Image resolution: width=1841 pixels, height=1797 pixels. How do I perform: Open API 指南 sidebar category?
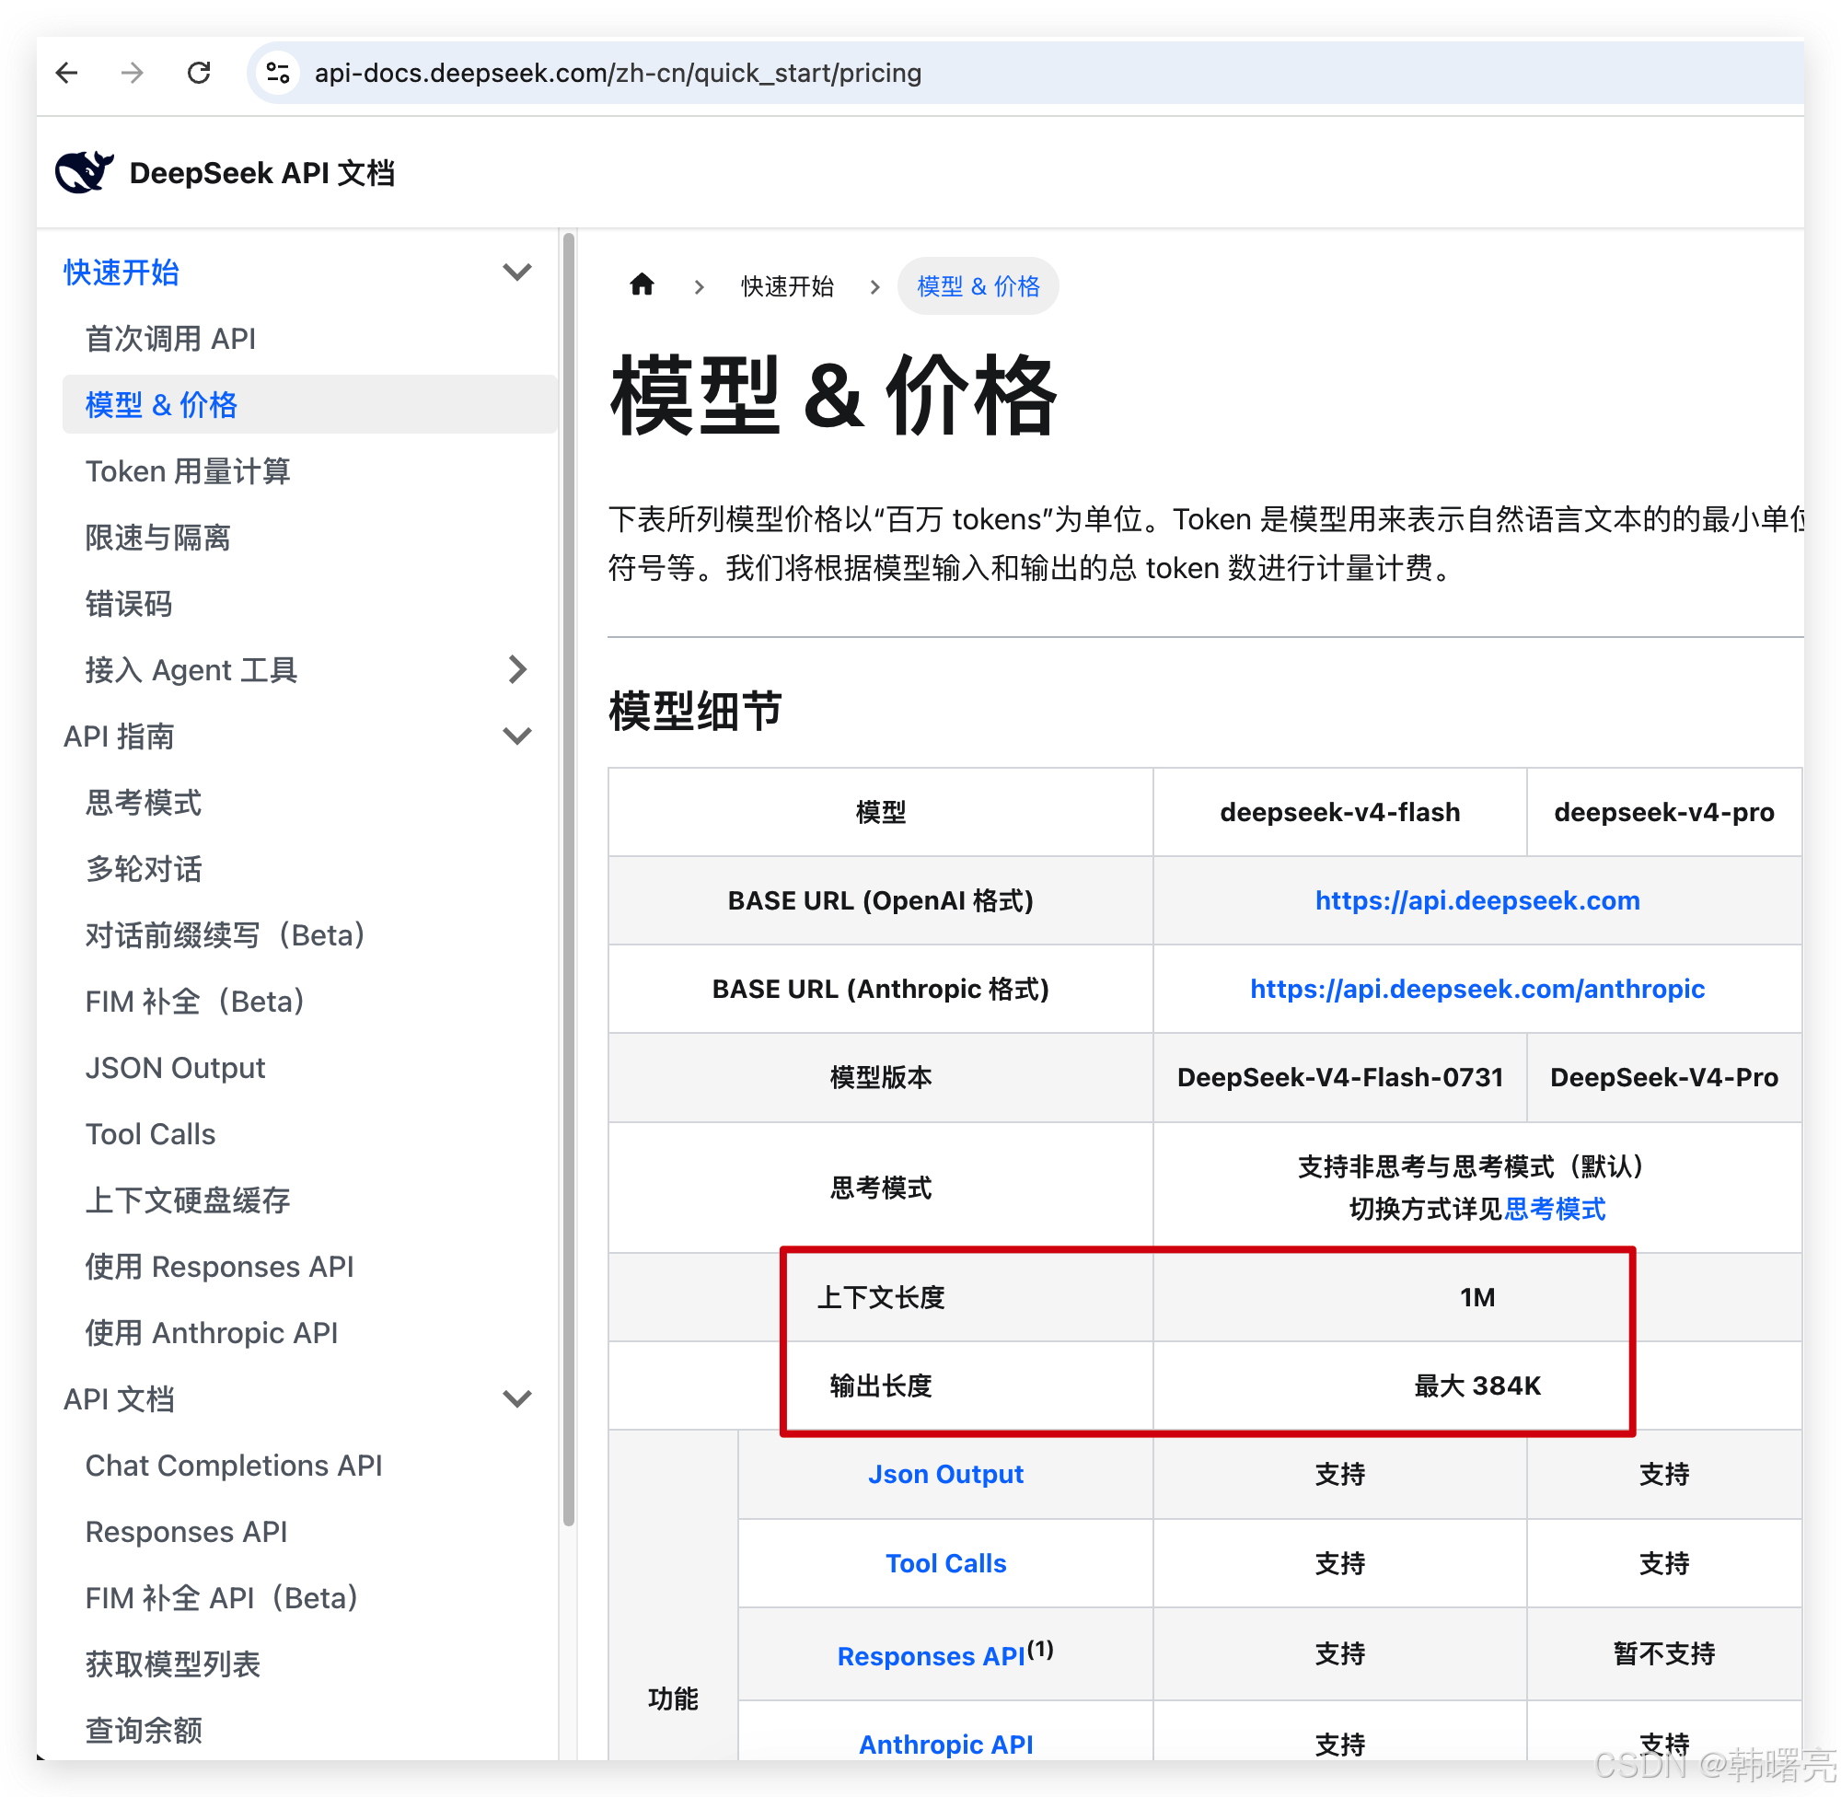pos(119,736)
